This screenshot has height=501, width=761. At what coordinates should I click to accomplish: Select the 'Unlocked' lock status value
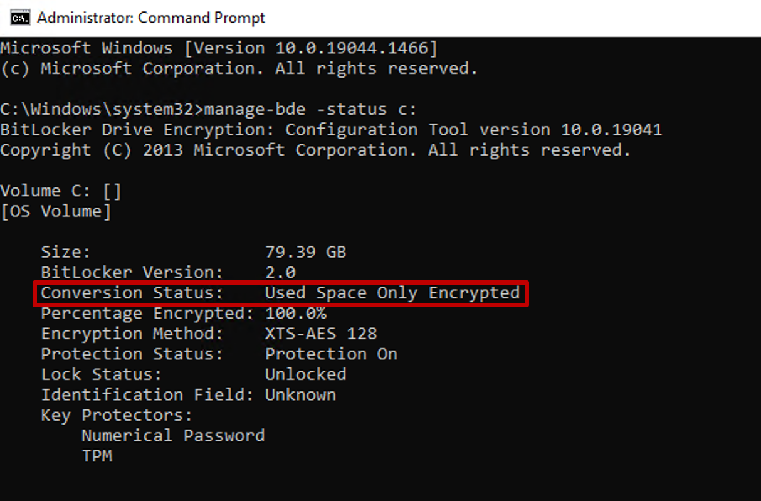305,374
